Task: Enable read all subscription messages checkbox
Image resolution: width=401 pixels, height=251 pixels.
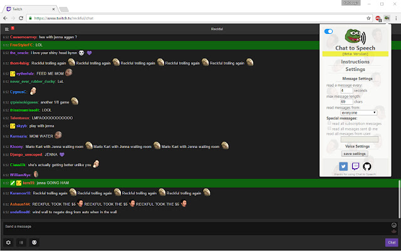Action: click(330, 123)
